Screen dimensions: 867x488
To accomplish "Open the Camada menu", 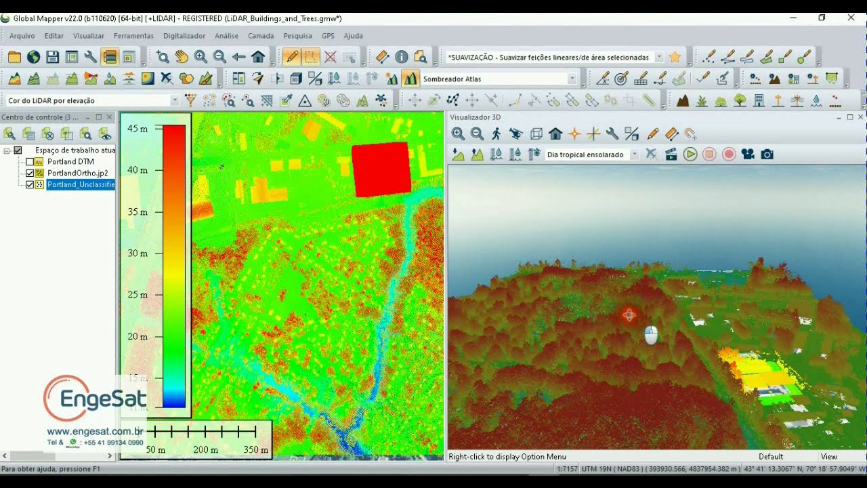I will [x=261, y=36].
